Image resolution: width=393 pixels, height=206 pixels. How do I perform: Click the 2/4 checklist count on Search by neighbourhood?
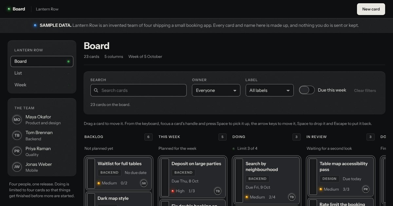pyautogui.click(x=272, y=197)
